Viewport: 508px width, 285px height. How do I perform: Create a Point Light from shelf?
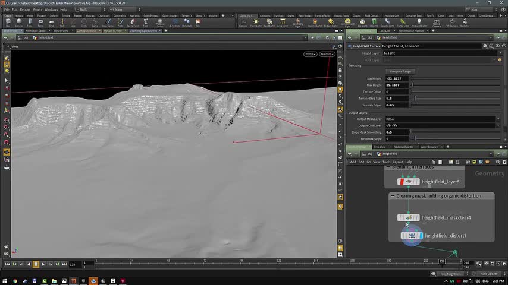tap(256, 23)
